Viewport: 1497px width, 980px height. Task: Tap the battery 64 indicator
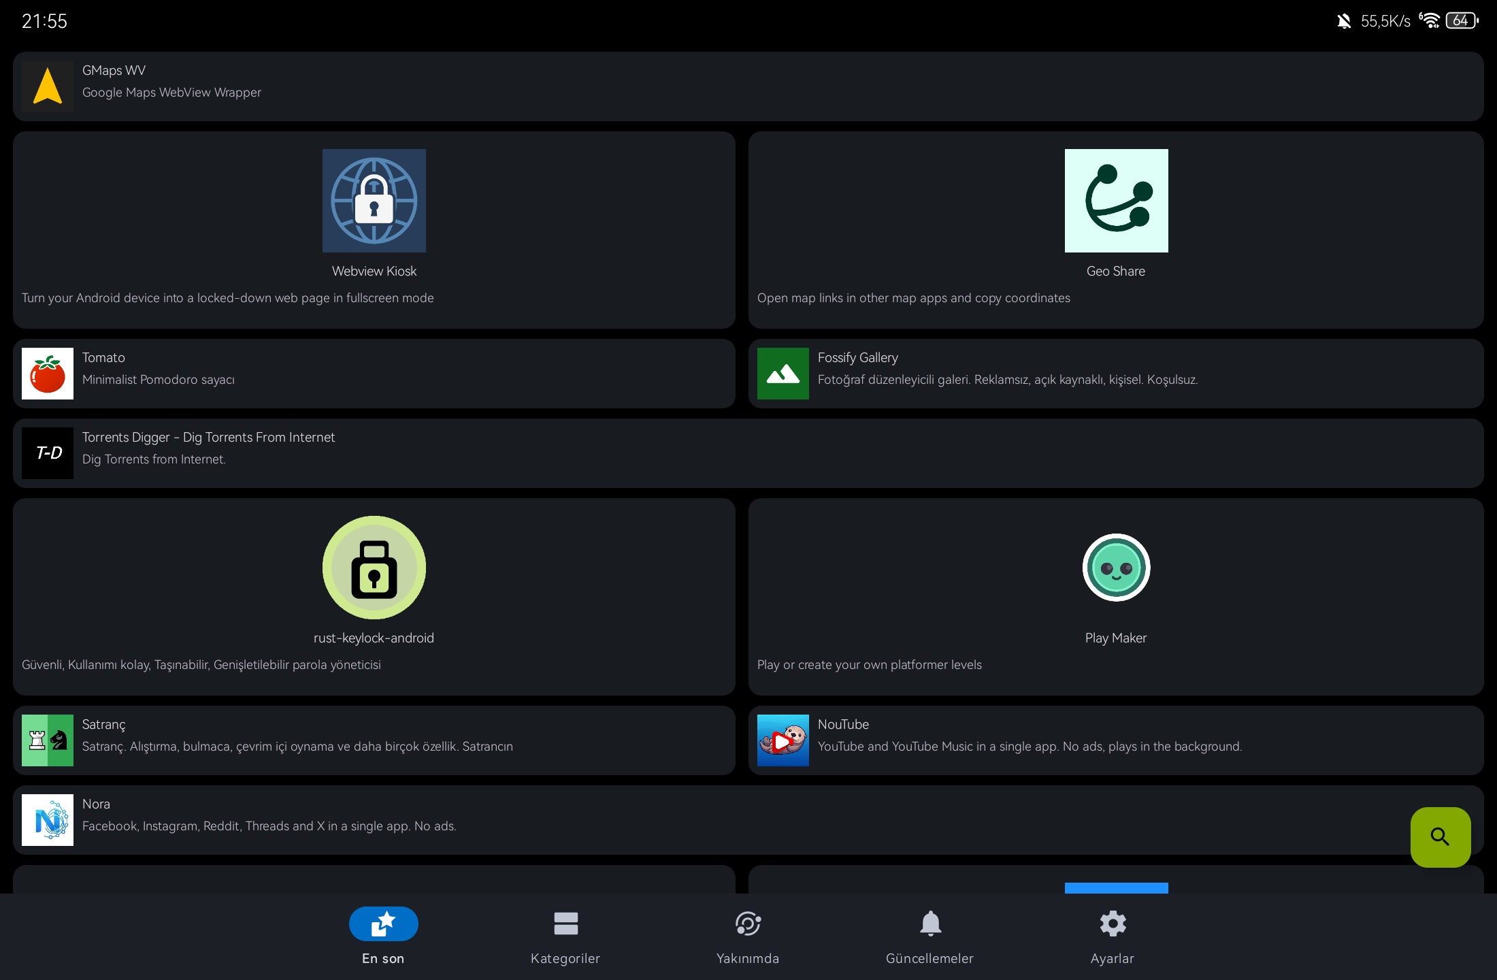(x=1462, y=20)
